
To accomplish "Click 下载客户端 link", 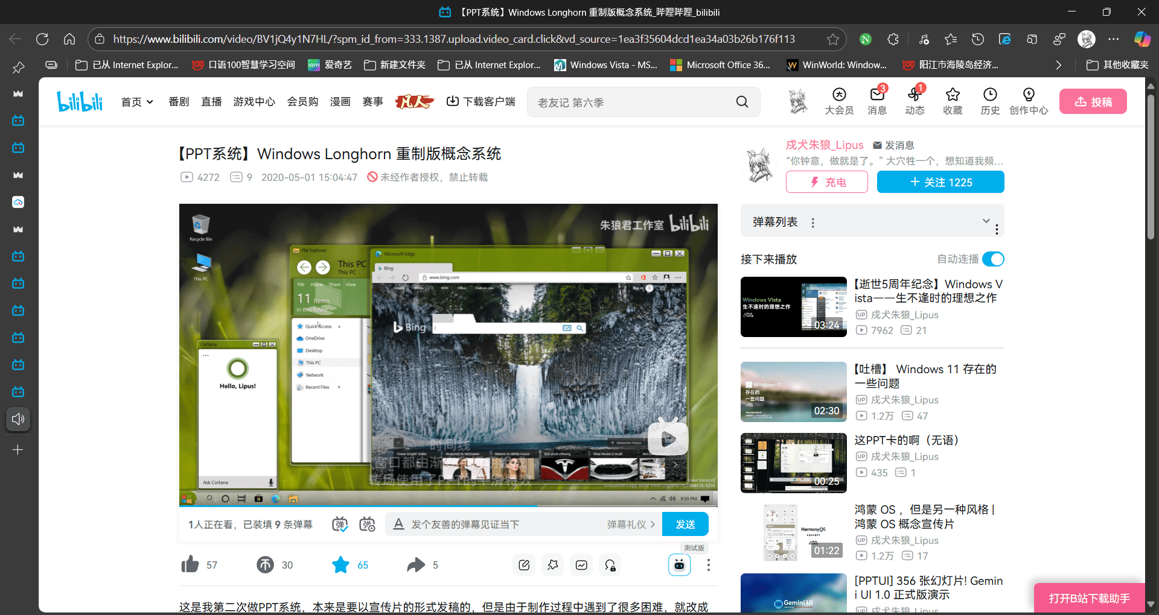I will pos(481,101).
